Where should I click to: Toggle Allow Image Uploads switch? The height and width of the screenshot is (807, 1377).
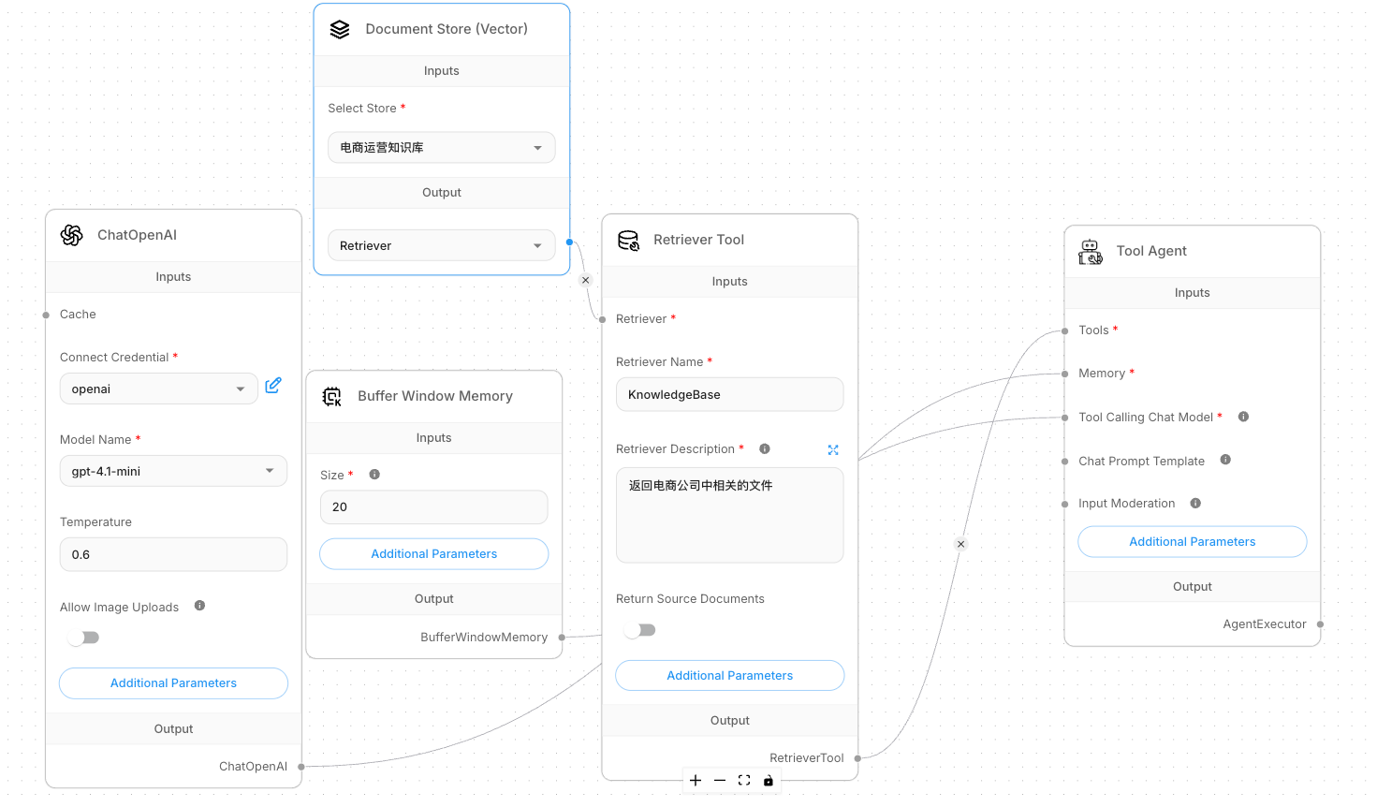(x=83, y=638)
